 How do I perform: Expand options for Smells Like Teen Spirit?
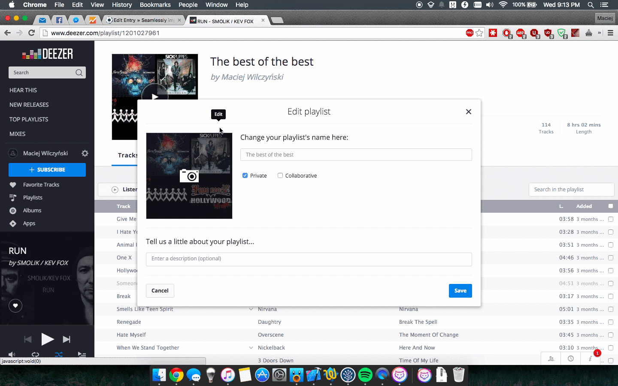pyautogui.click(x=251, y=309)
